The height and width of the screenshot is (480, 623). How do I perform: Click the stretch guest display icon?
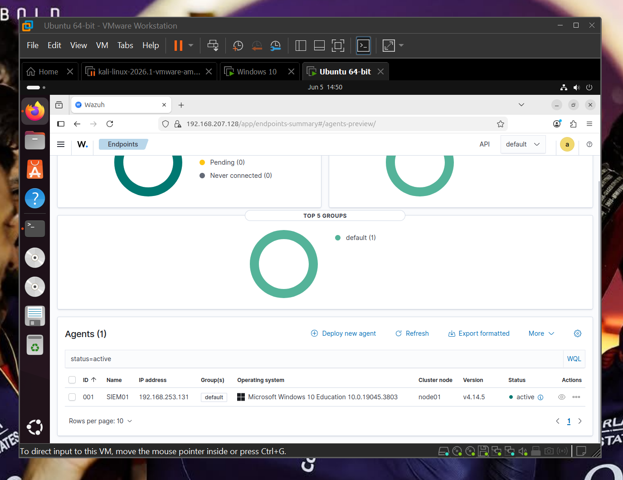(389, 45)
